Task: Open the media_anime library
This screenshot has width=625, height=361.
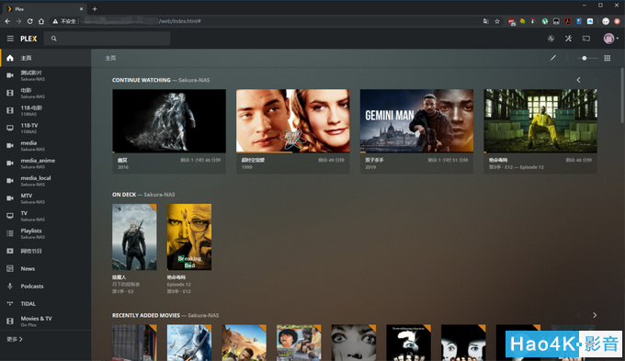Action: [x=45, y=163]
